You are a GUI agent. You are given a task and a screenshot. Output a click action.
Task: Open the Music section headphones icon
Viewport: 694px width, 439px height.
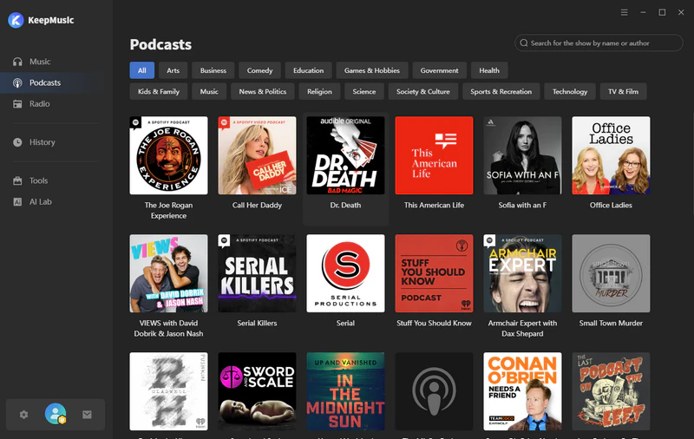coord(17,62)
